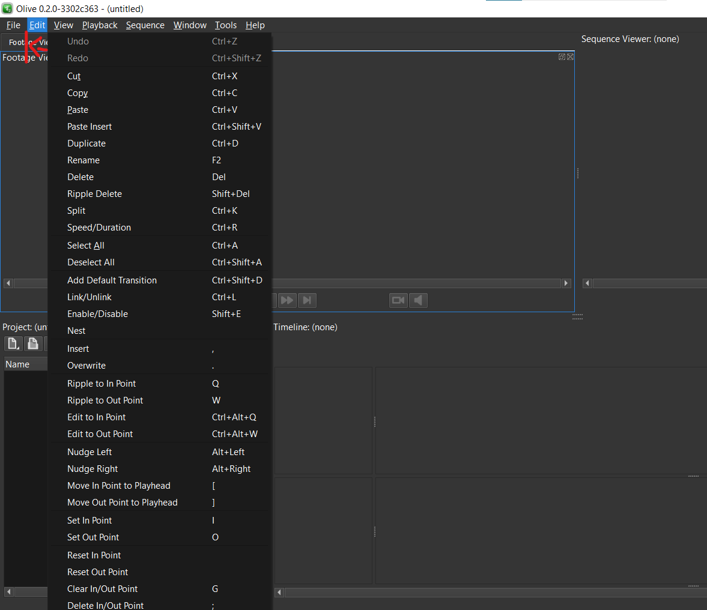707x610 pixels.
Task: Click the Open Project icon in Project panel
Action: [x=33, y=343]
